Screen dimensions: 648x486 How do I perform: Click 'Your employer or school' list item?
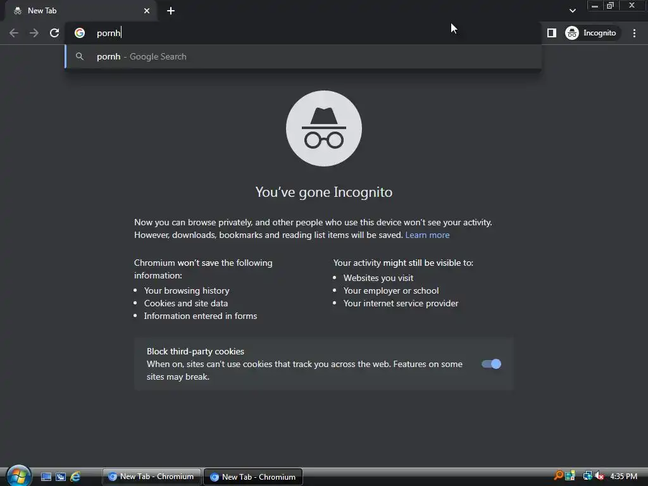(x=391, y=290)
